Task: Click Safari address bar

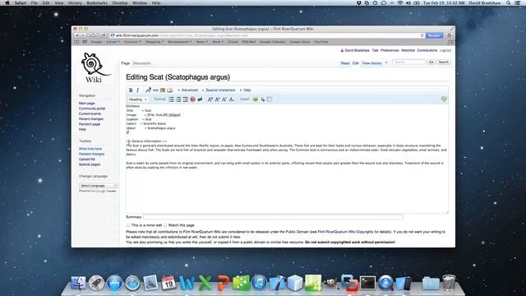Action: tap(267, 35)
